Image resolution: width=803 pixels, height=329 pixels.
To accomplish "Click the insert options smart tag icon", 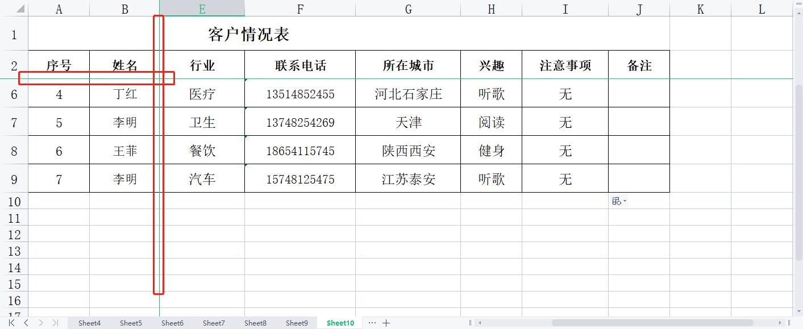I will point(616,201).
